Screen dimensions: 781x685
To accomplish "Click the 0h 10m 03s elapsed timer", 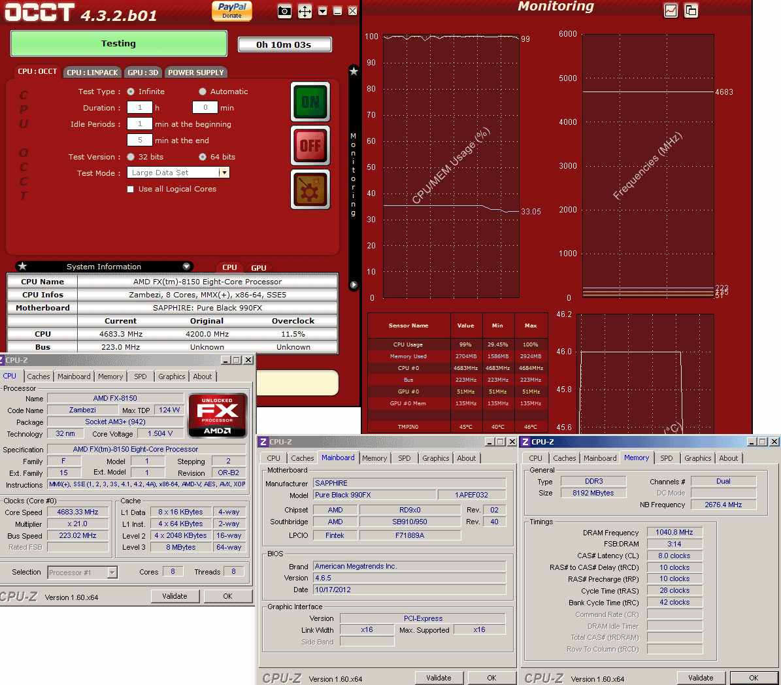I will tap(284, 45).
